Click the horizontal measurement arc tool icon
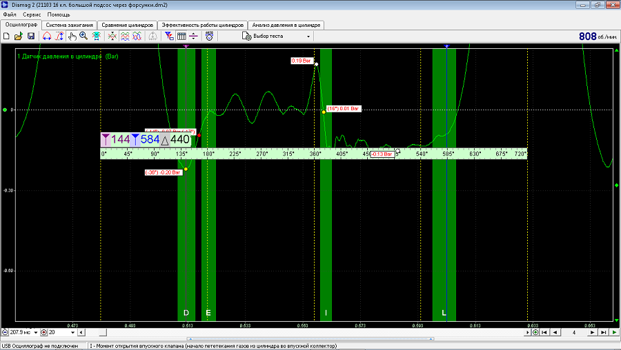 [47, 36]
